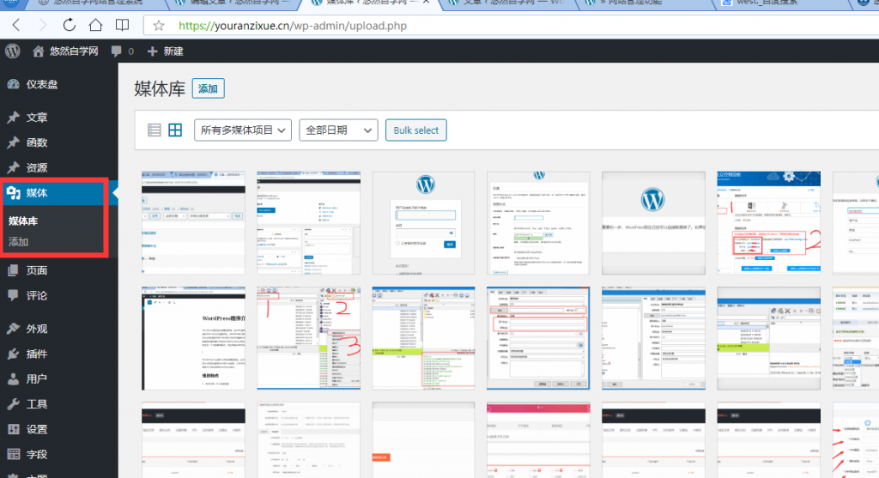879x478 pixels.
Task: Click 添加 submenu under 媒体 in sidebar
Action: point(19,241)
